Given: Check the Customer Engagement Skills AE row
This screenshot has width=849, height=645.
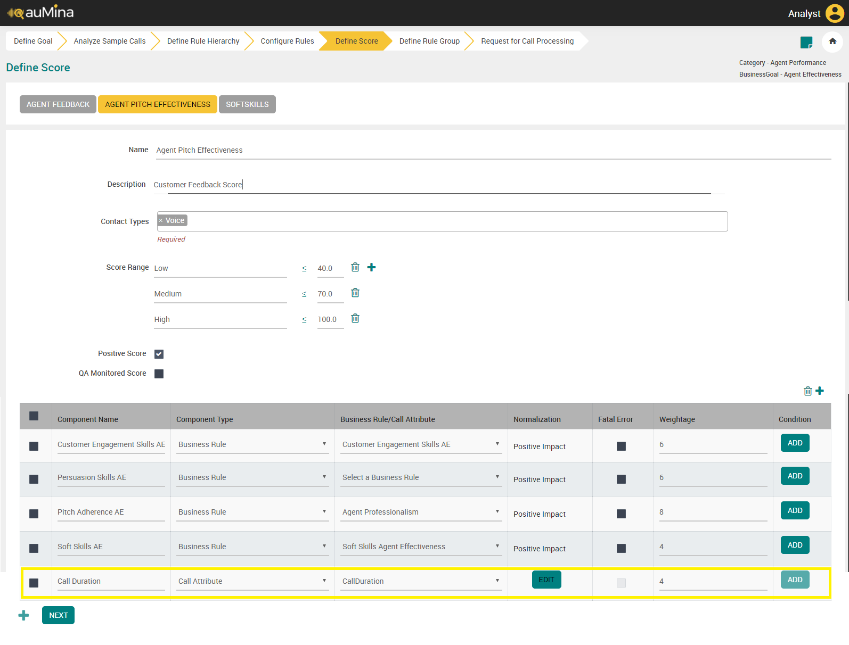Looking at the screenshot, I should pos(34,446).
